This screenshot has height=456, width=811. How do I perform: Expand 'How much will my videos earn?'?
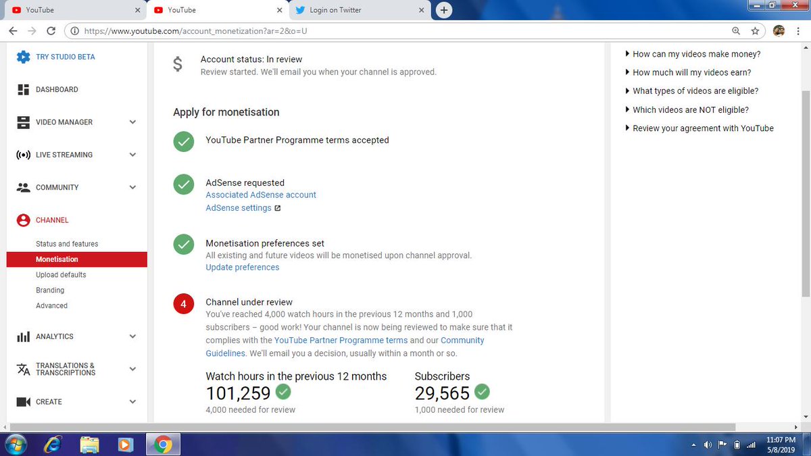coord(688,72)
